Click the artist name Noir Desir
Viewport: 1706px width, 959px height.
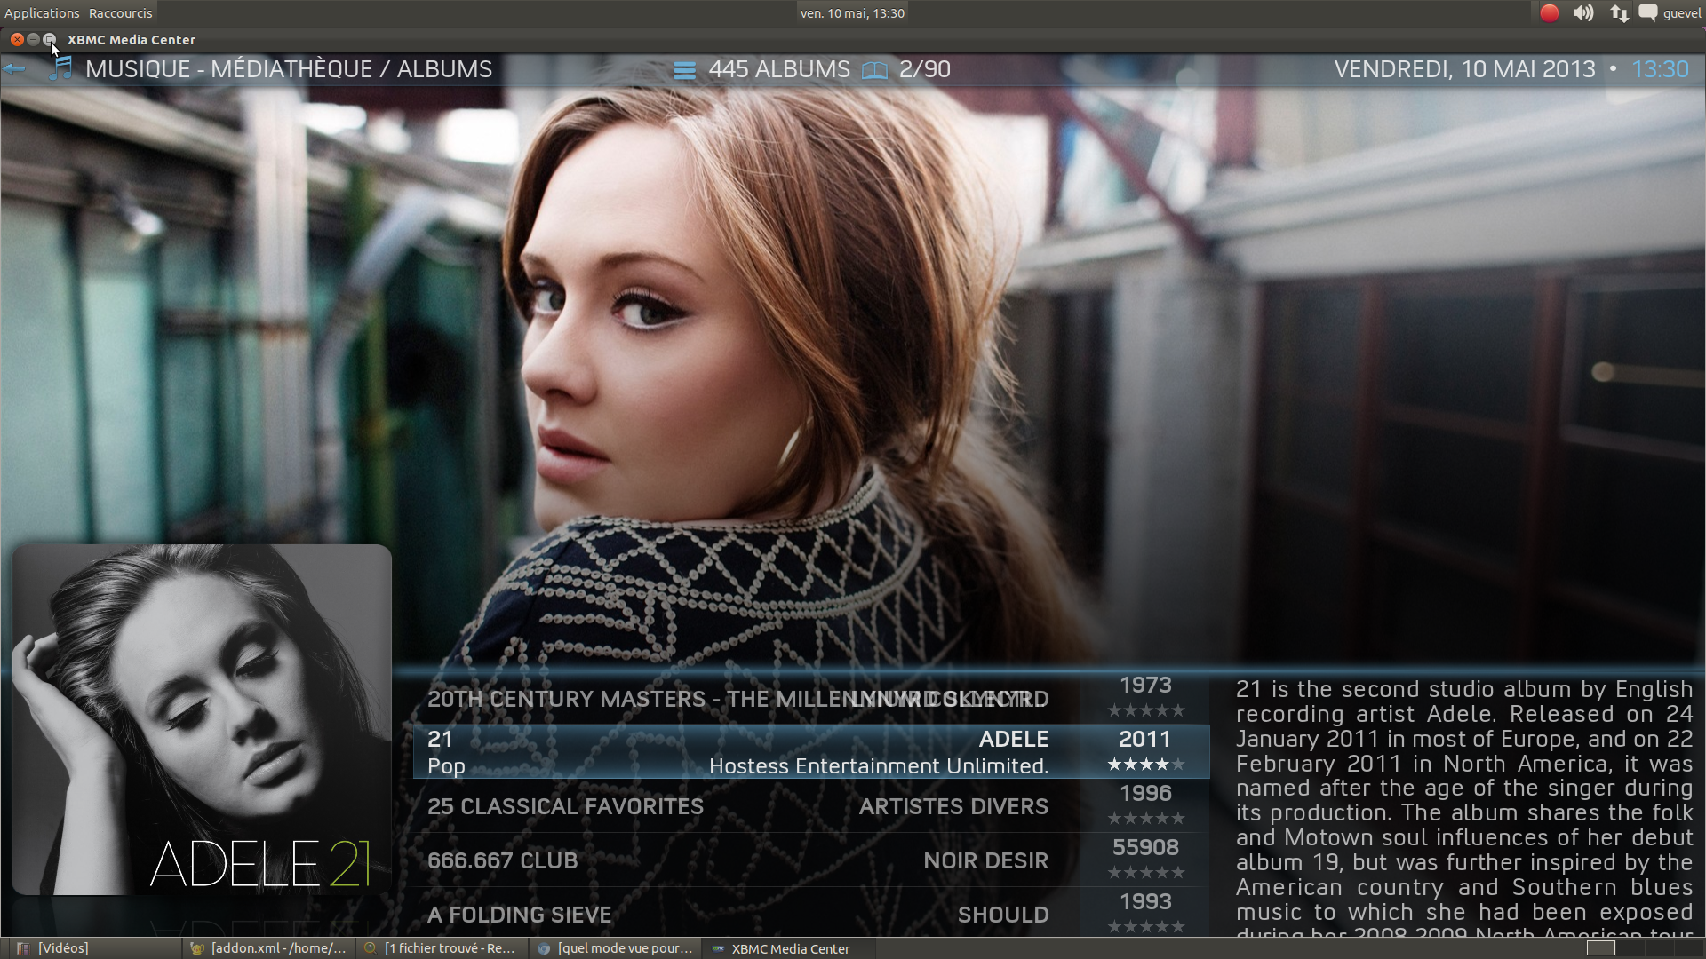(x=986, y=860)
